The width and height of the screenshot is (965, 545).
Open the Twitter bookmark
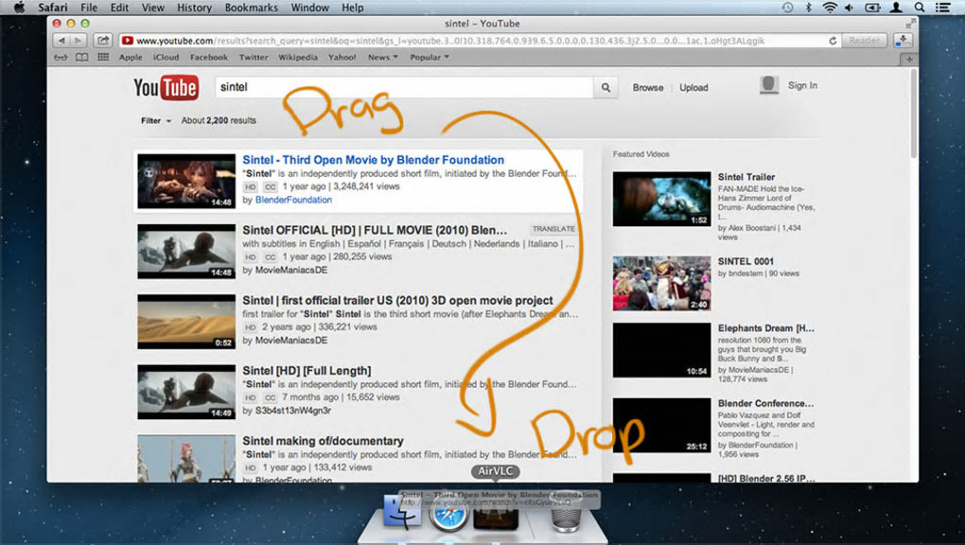point(254,58)
